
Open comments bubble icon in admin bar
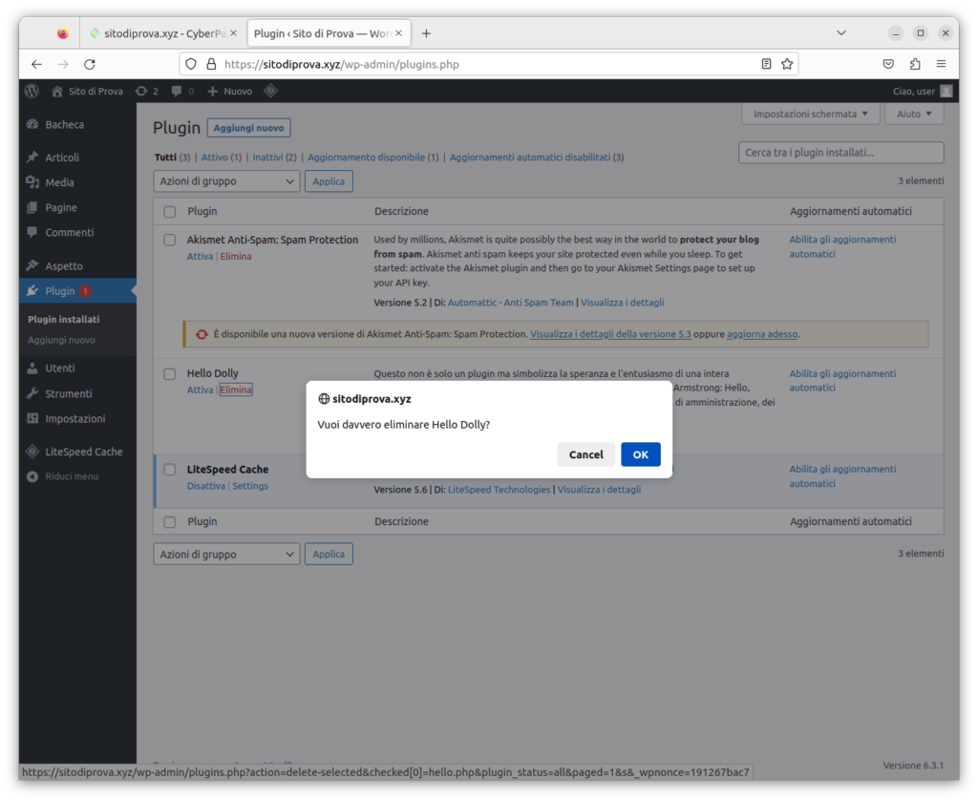point(182,91)
